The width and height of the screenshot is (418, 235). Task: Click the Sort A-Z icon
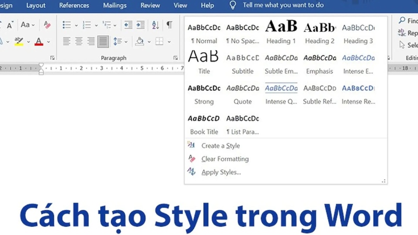(x=155, y=25)
